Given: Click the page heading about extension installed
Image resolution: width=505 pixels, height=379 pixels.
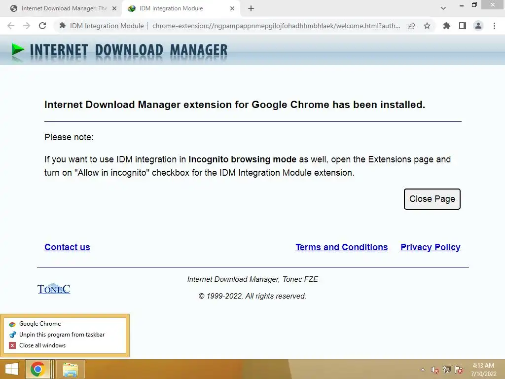Looking at the screenshot, I should pos(235,105).
